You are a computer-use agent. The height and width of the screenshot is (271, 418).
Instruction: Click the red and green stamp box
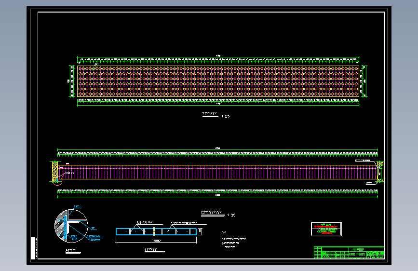coord(326,229)
